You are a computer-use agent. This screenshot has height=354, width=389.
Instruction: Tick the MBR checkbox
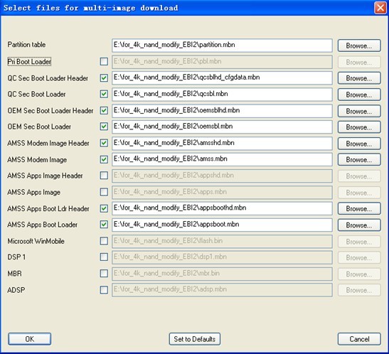[104, 274]
